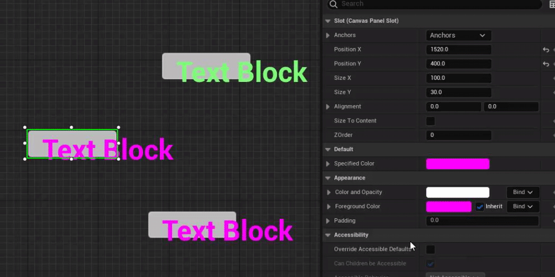Edit the Position Y value field

tap(458, 64)
